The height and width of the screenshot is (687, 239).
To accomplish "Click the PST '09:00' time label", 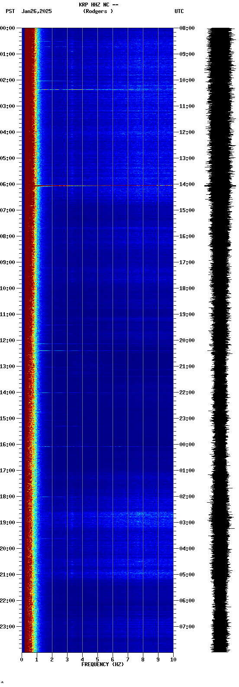I will pyautogui.click(x=8, y=262).
